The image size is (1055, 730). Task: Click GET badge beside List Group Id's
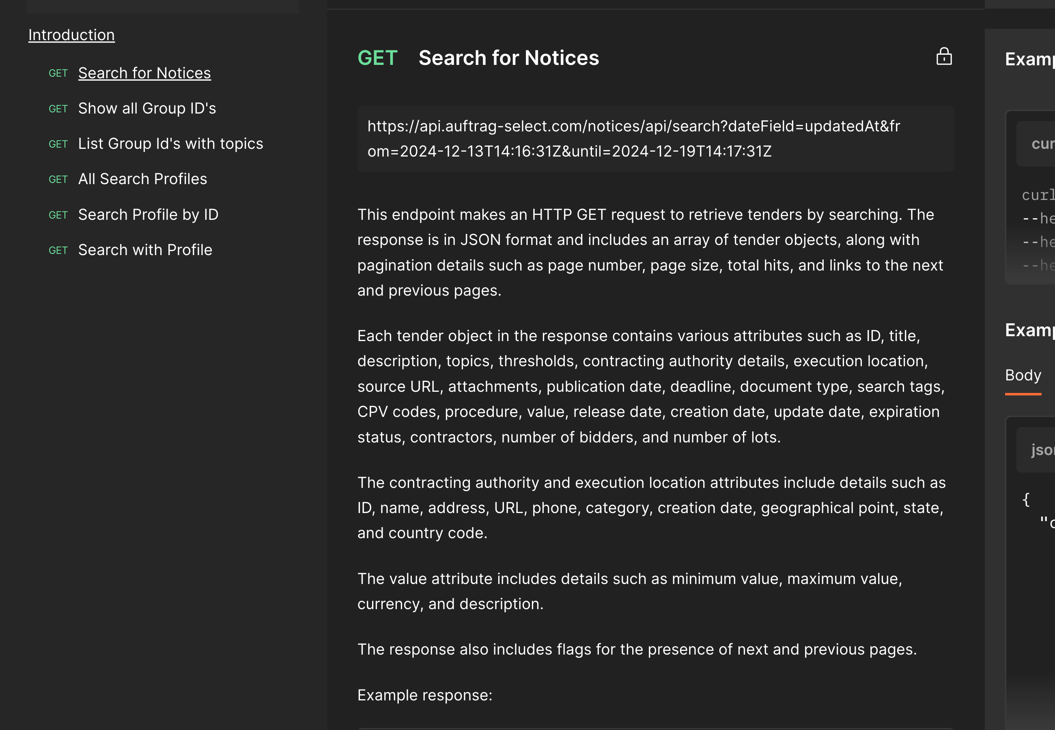click(58, 144)
